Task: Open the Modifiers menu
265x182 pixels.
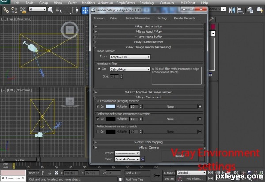Action: 88,3
